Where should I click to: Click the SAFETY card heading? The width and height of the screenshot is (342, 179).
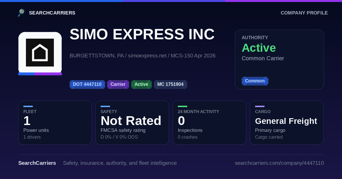[109, 112]
